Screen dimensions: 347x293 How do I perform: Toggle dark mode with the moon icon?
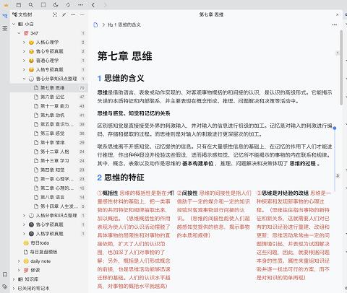56,5
